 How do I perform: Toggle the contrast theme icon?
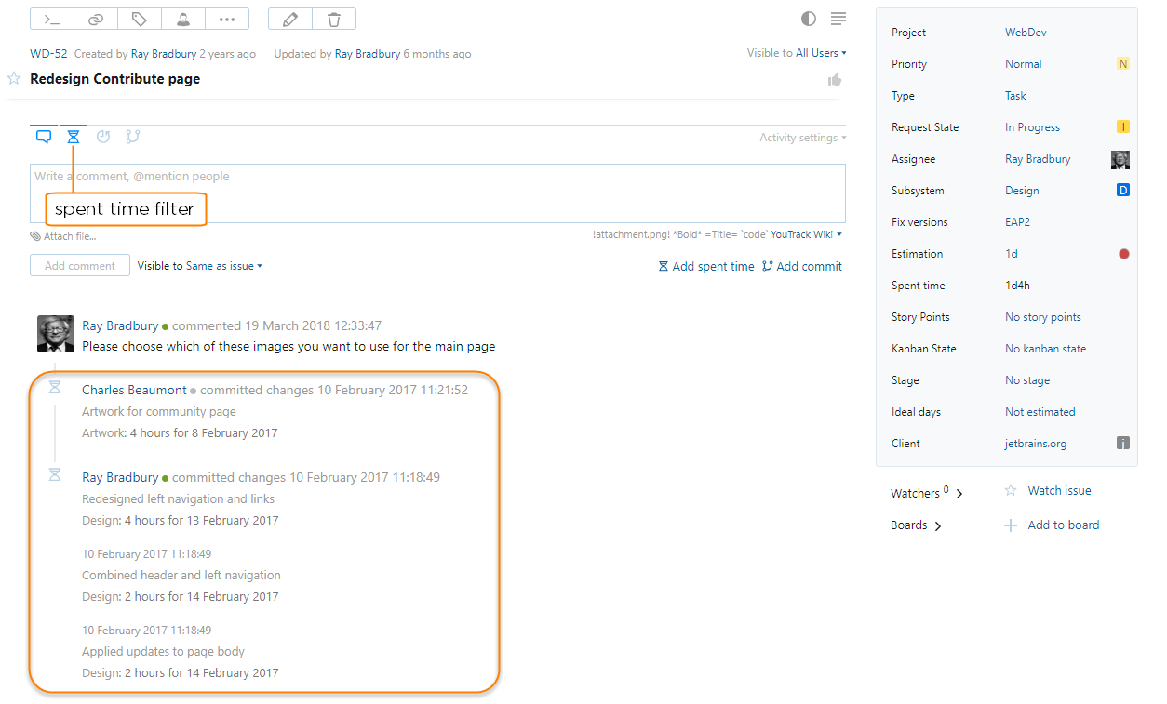[808, 19]
